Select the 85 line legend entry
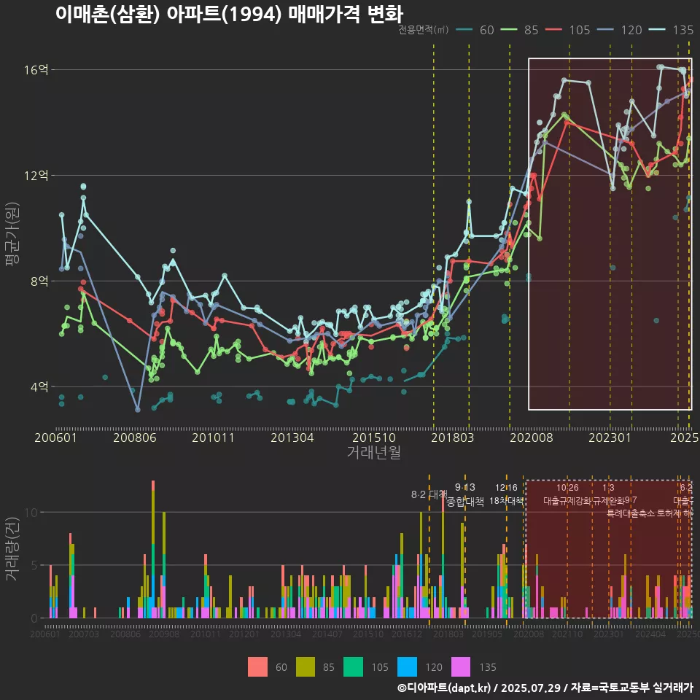Viewport: 700px width, 700px height. coord(519,30)
